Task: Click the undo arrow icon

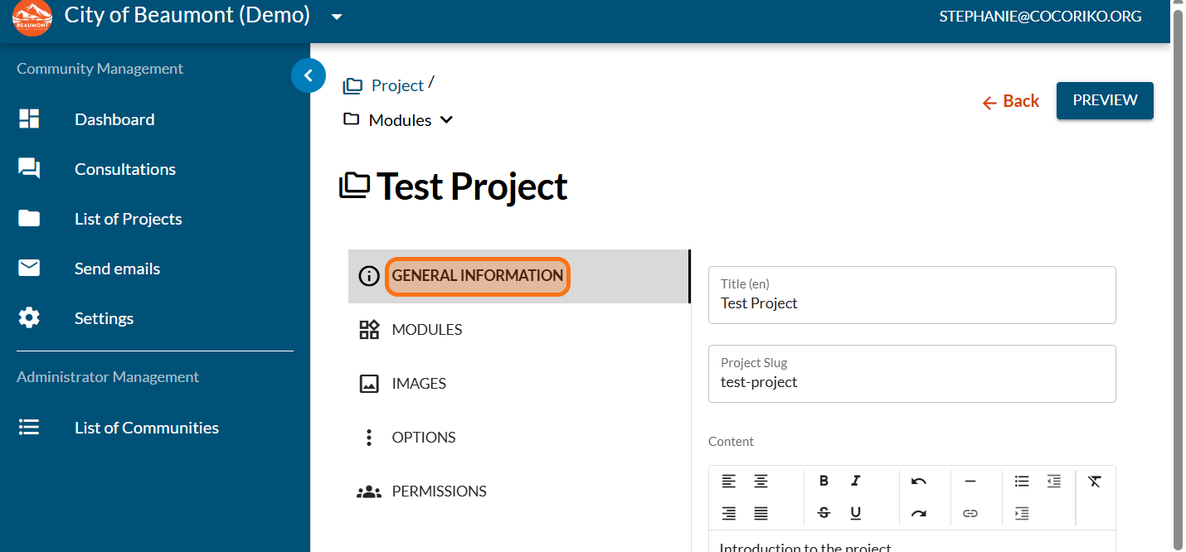Action: (918, 481)
